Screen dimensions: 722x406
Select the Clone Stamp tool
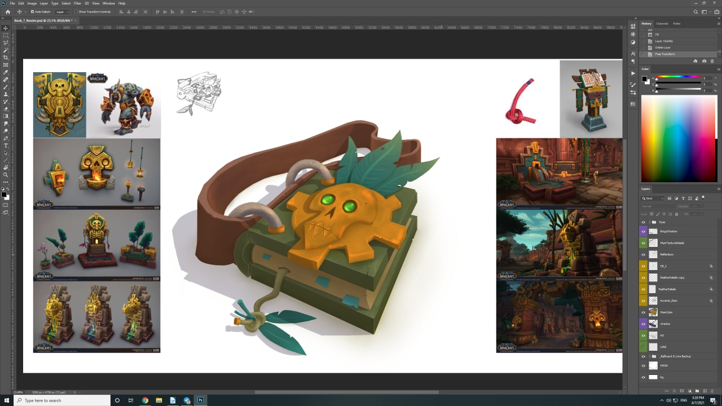click(6, 94)
